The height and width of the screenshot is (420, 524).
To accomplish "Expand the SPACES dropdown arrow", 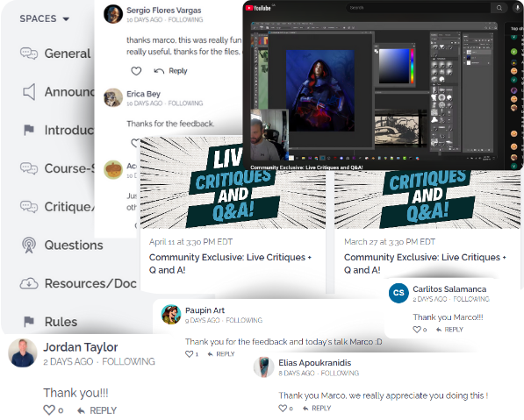I will coord(66,19).
